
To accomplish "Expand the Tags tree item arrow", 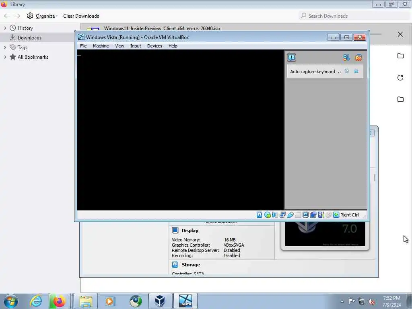I will click(x=5, y=47).
